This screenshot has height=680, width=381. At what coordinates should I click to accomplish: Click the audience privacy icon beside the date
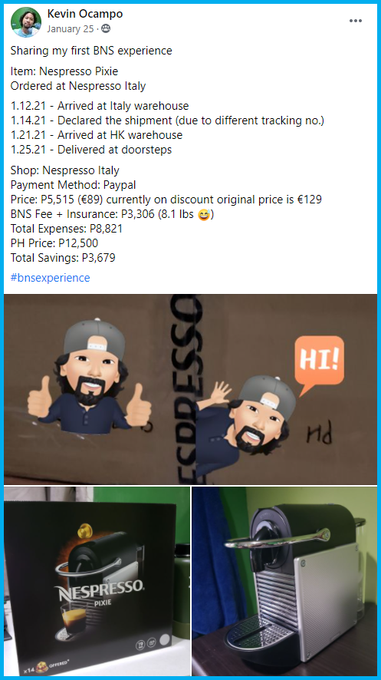(x=105, y=28)
